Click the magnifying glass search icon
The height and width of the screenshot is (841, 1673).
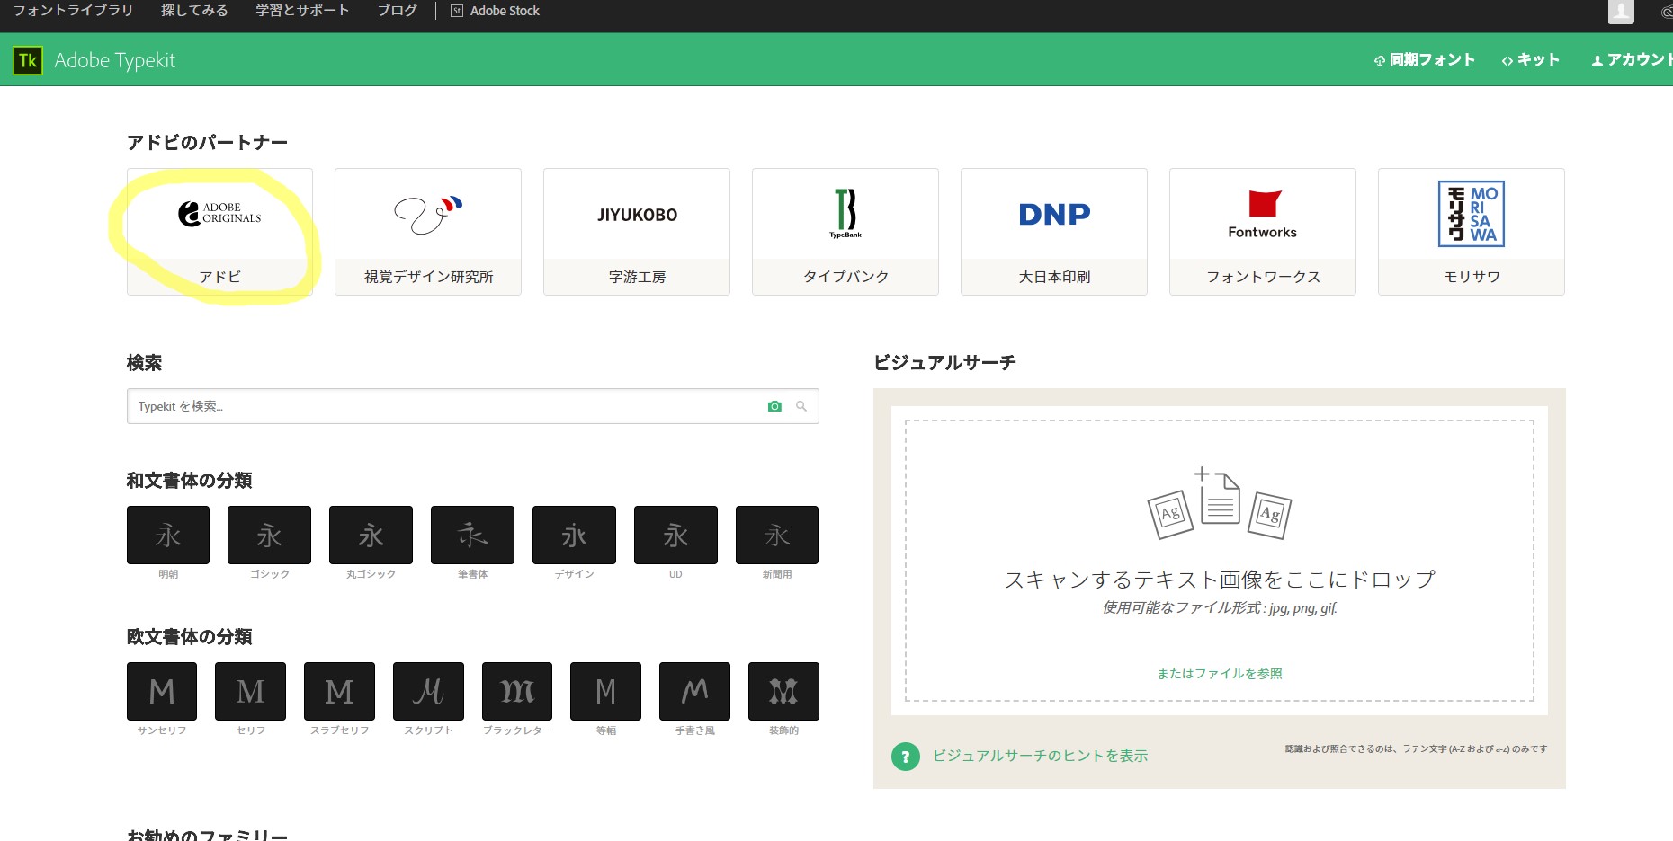click(x=801, y=406)
